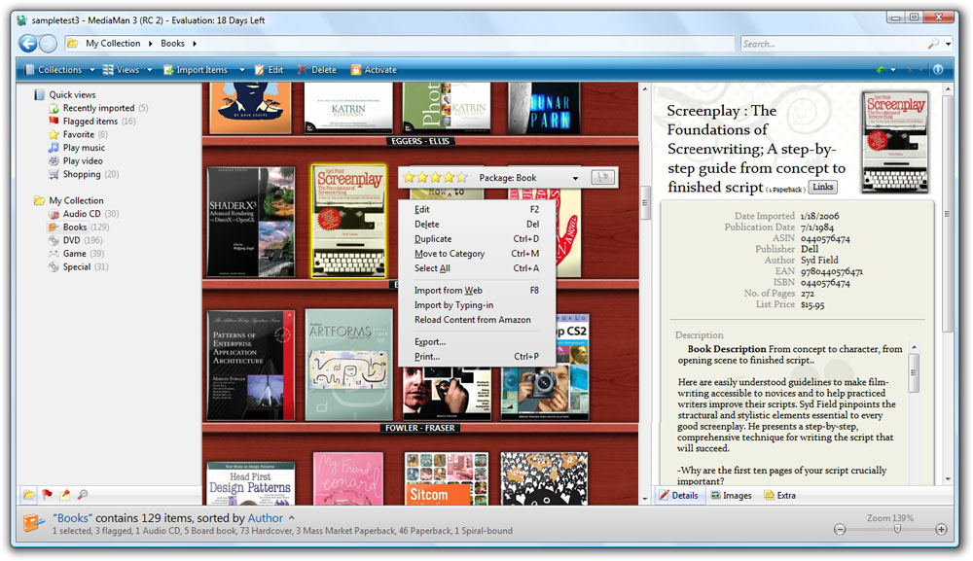The width and height of the screenshot is (973, 561).
Task: Toggle sort direction arrow beside Author
Action: tap(291, 517)
